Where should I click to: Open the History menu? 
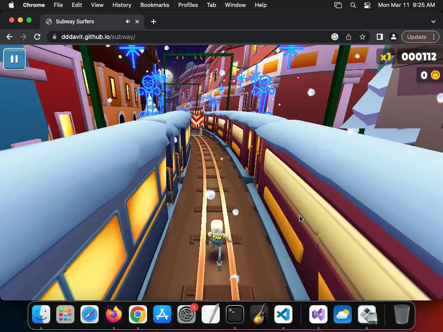122,5
